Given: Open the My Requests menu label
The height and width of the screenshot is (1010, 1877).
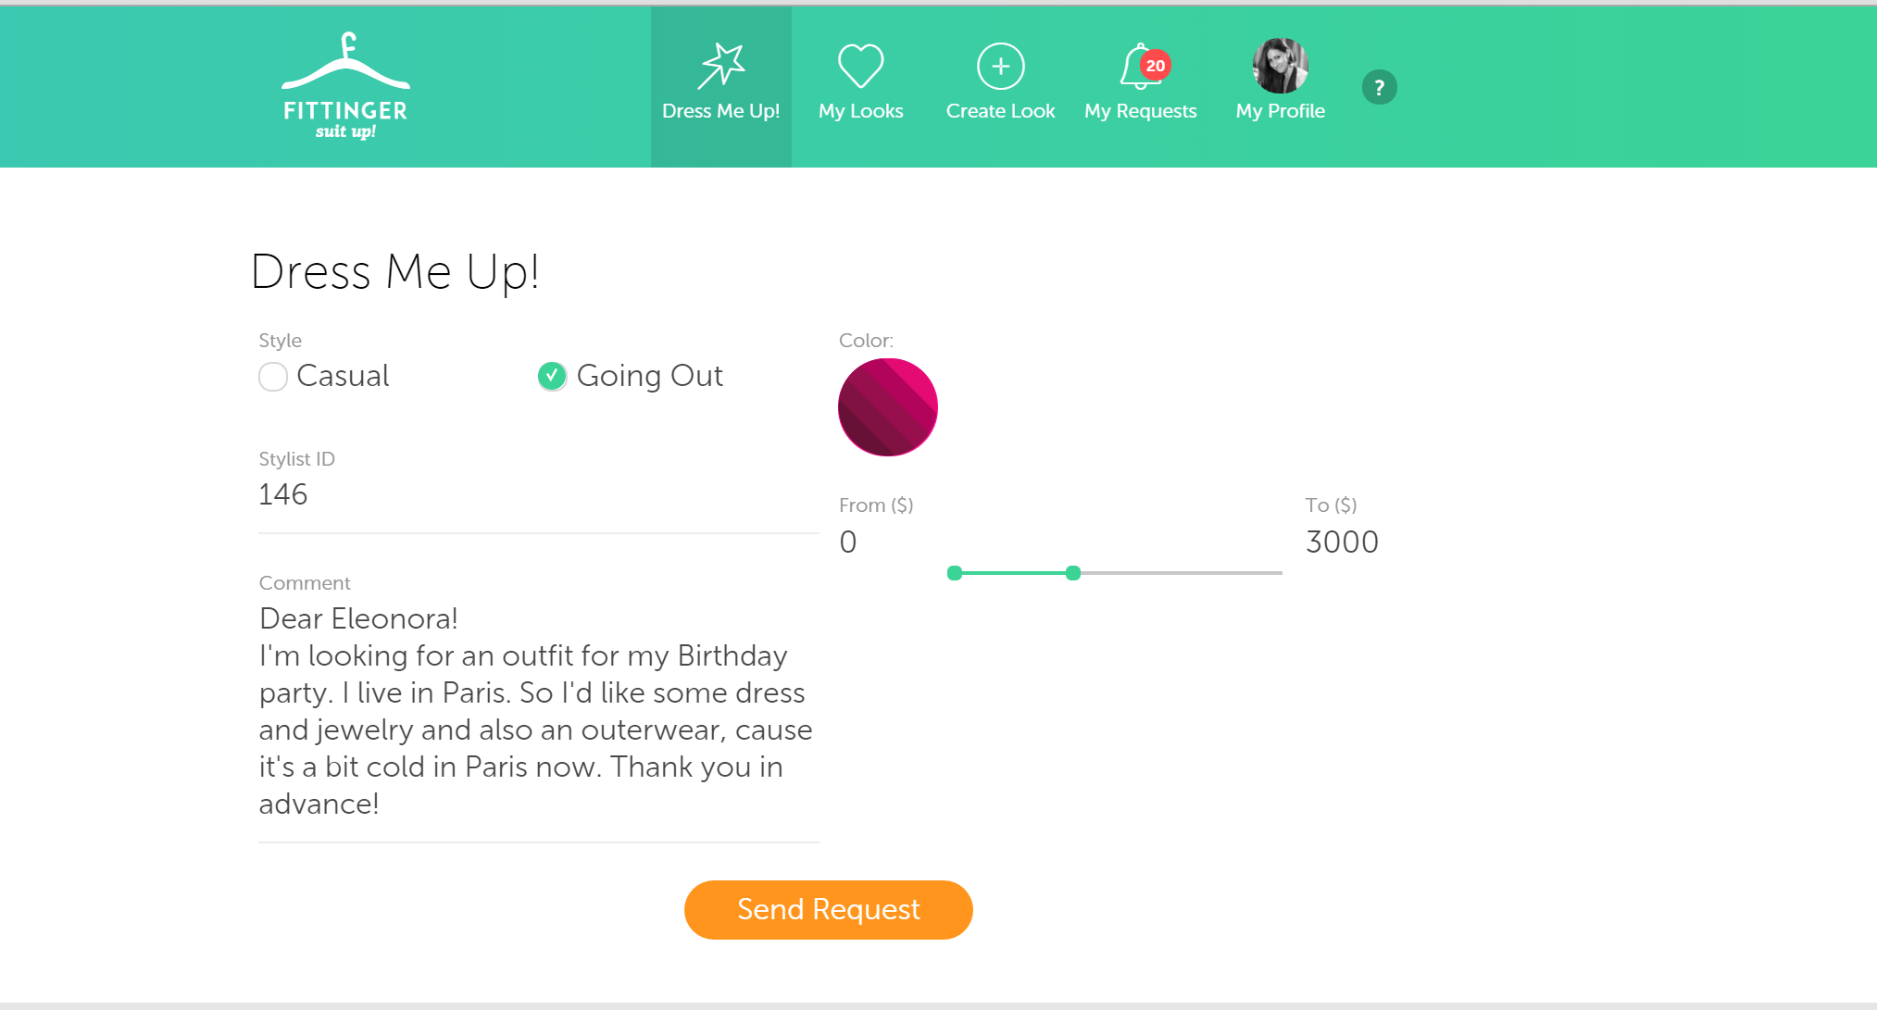Looking at the screenshot, I should click(x=1141, y=111).
